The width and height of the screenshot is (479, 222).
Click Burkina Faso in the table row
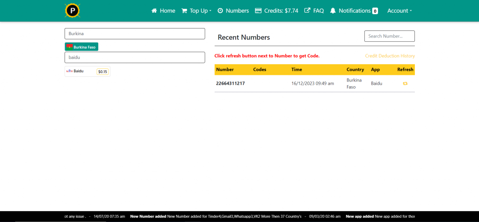(355, 83)
